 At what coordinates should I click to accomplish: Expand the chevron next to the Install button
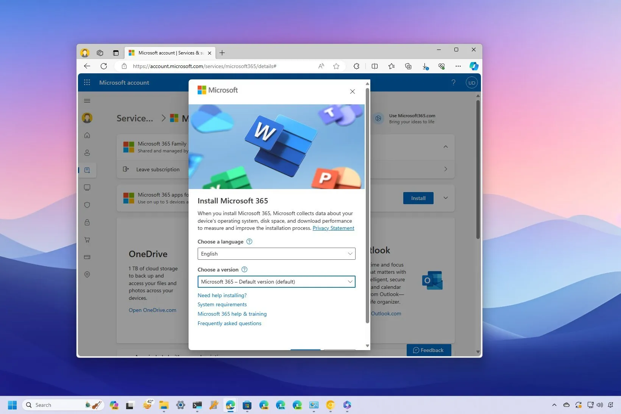pyautogui.click(x=446, y=198)
